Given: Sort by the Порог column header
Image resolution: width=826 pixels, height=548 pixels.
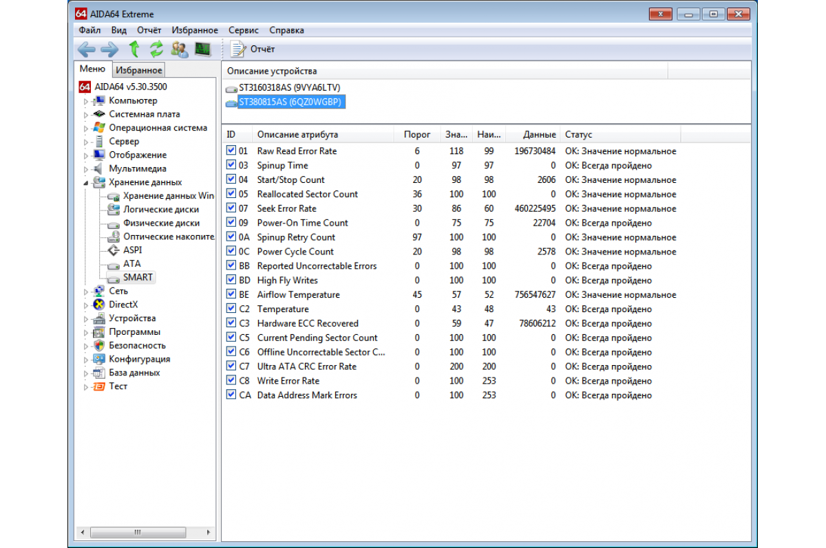Looking at the screenshot, I should click(417, 134).
